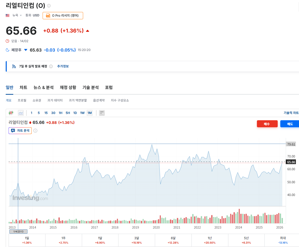Screen dimensions: 299x247
Task: Open the 프로필 sub-tab
Action: coord(22,100)
